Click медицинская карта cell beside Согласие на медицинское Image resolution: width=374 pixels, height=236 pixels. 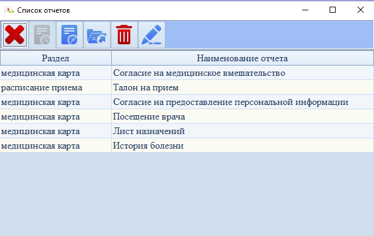pyautogui.click(x=55, y=73)
